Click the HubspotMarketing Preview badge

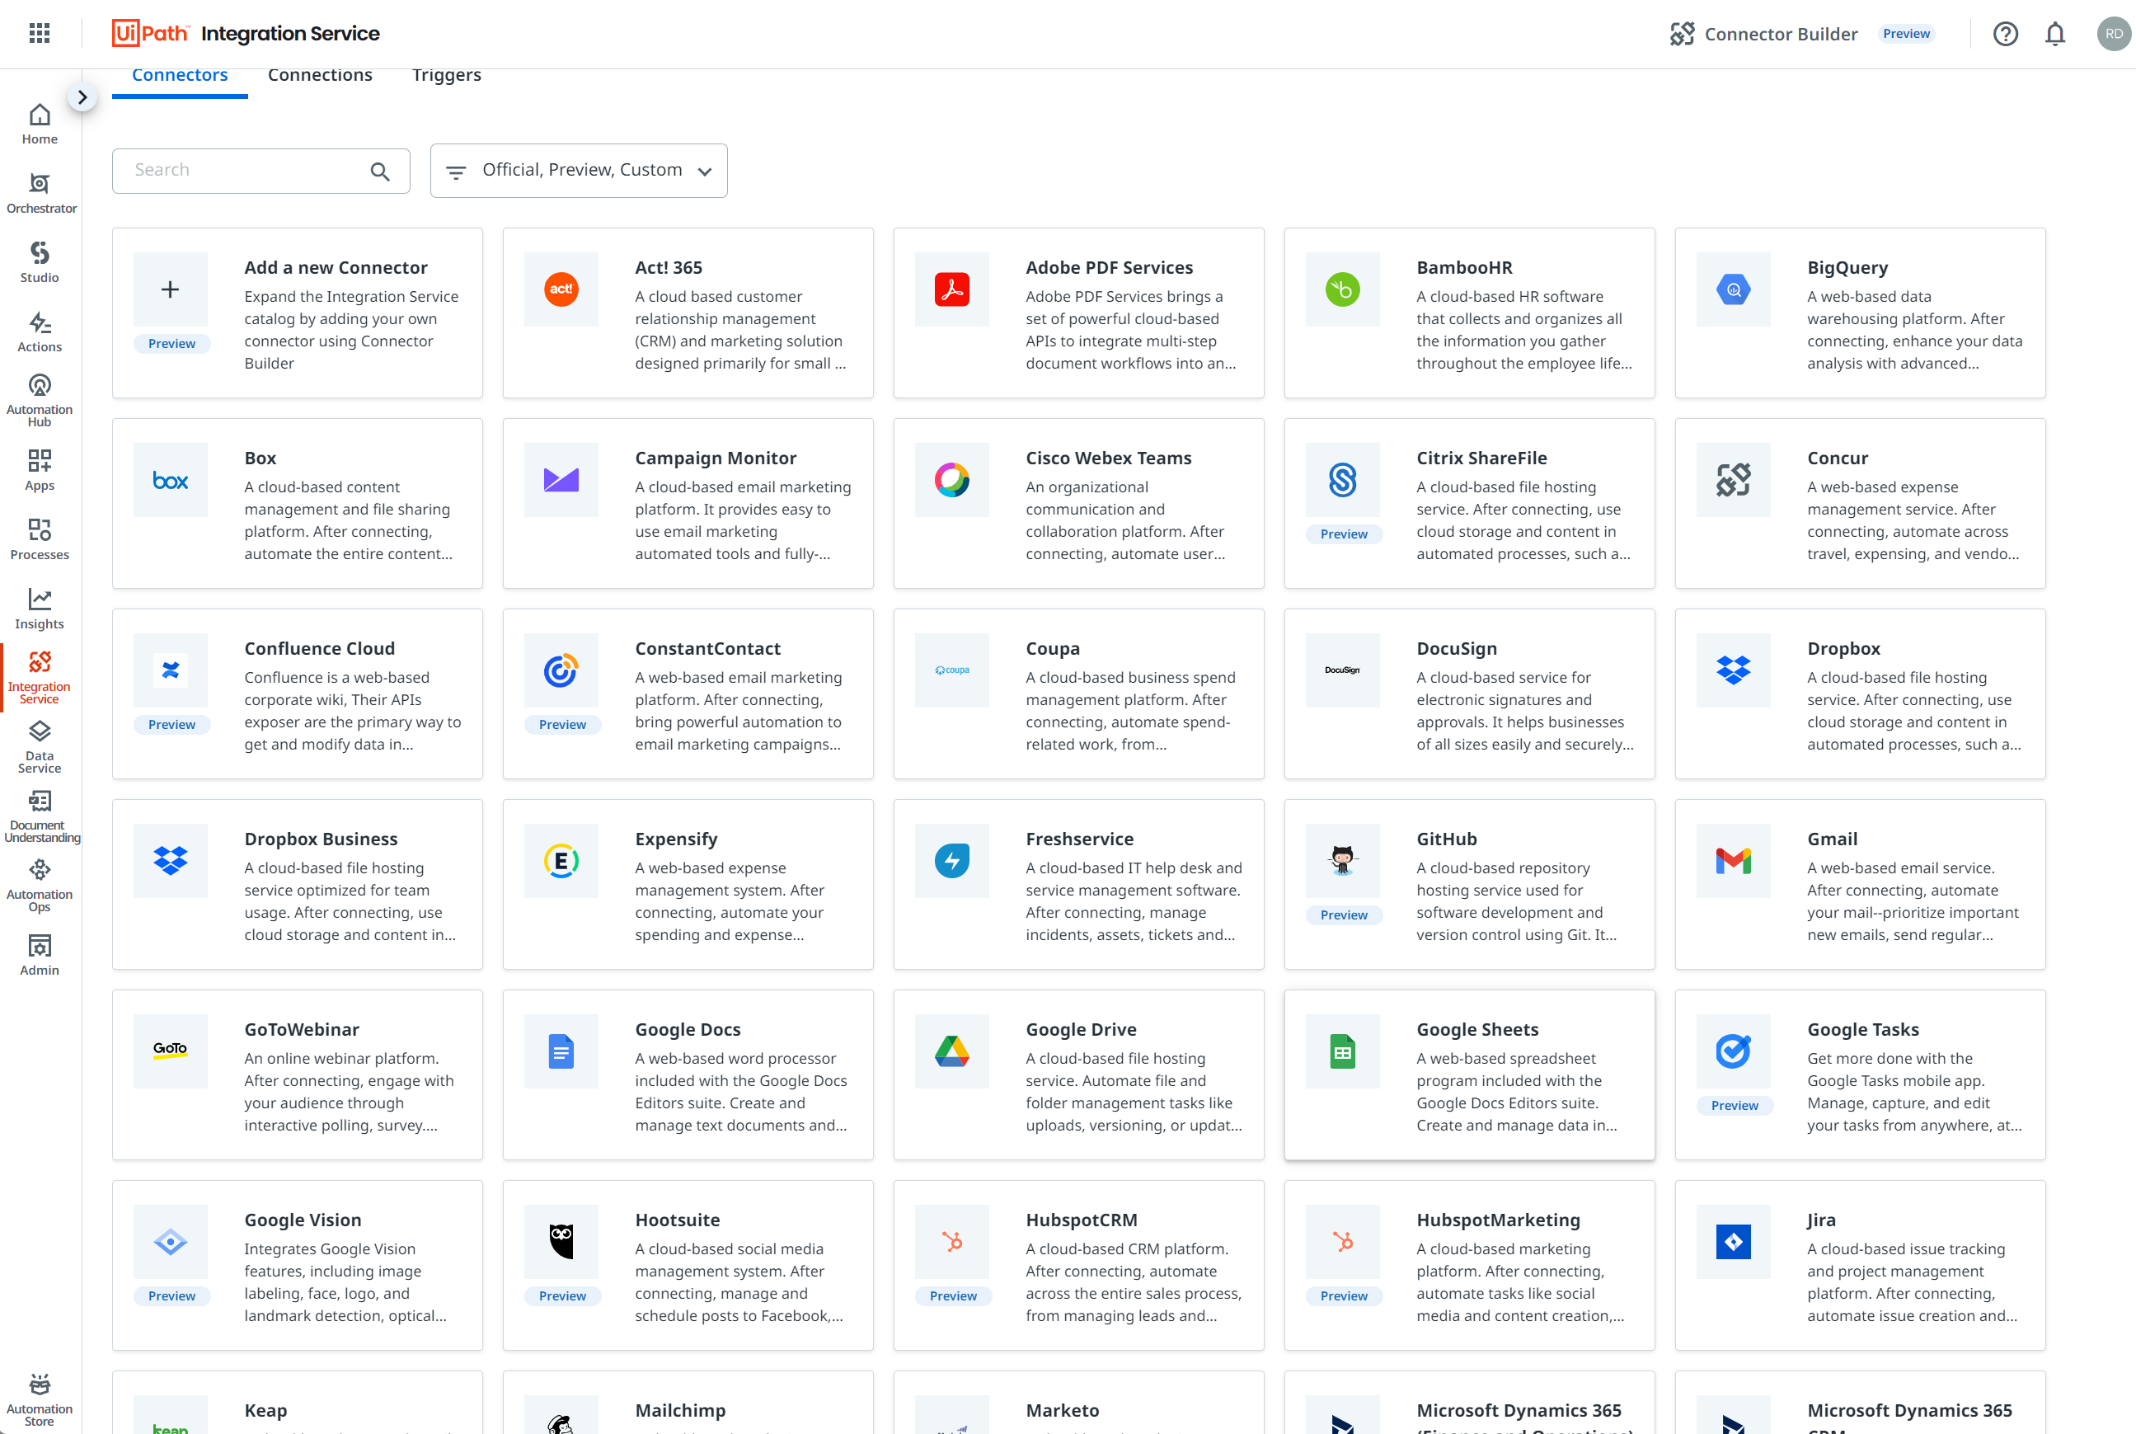1344,1296
